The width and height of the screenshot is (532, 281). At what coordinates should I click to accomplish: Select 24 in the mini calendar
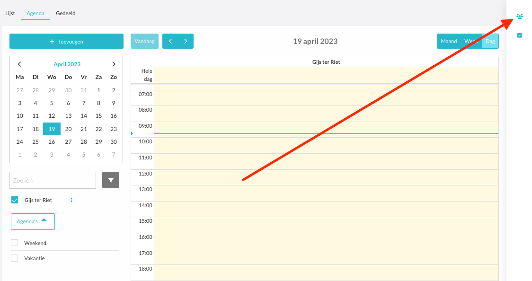[20, 142]
